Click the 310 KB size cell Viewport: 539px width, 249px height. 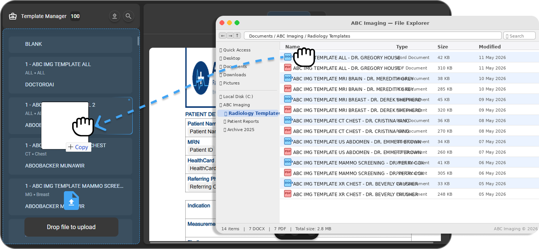click(445, 68)
